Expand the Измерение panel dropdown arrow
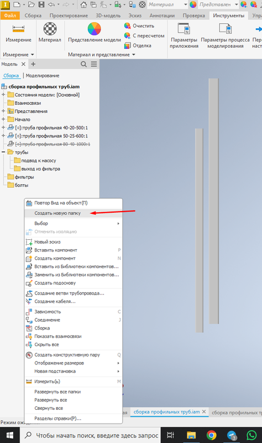 pos(33,54)
